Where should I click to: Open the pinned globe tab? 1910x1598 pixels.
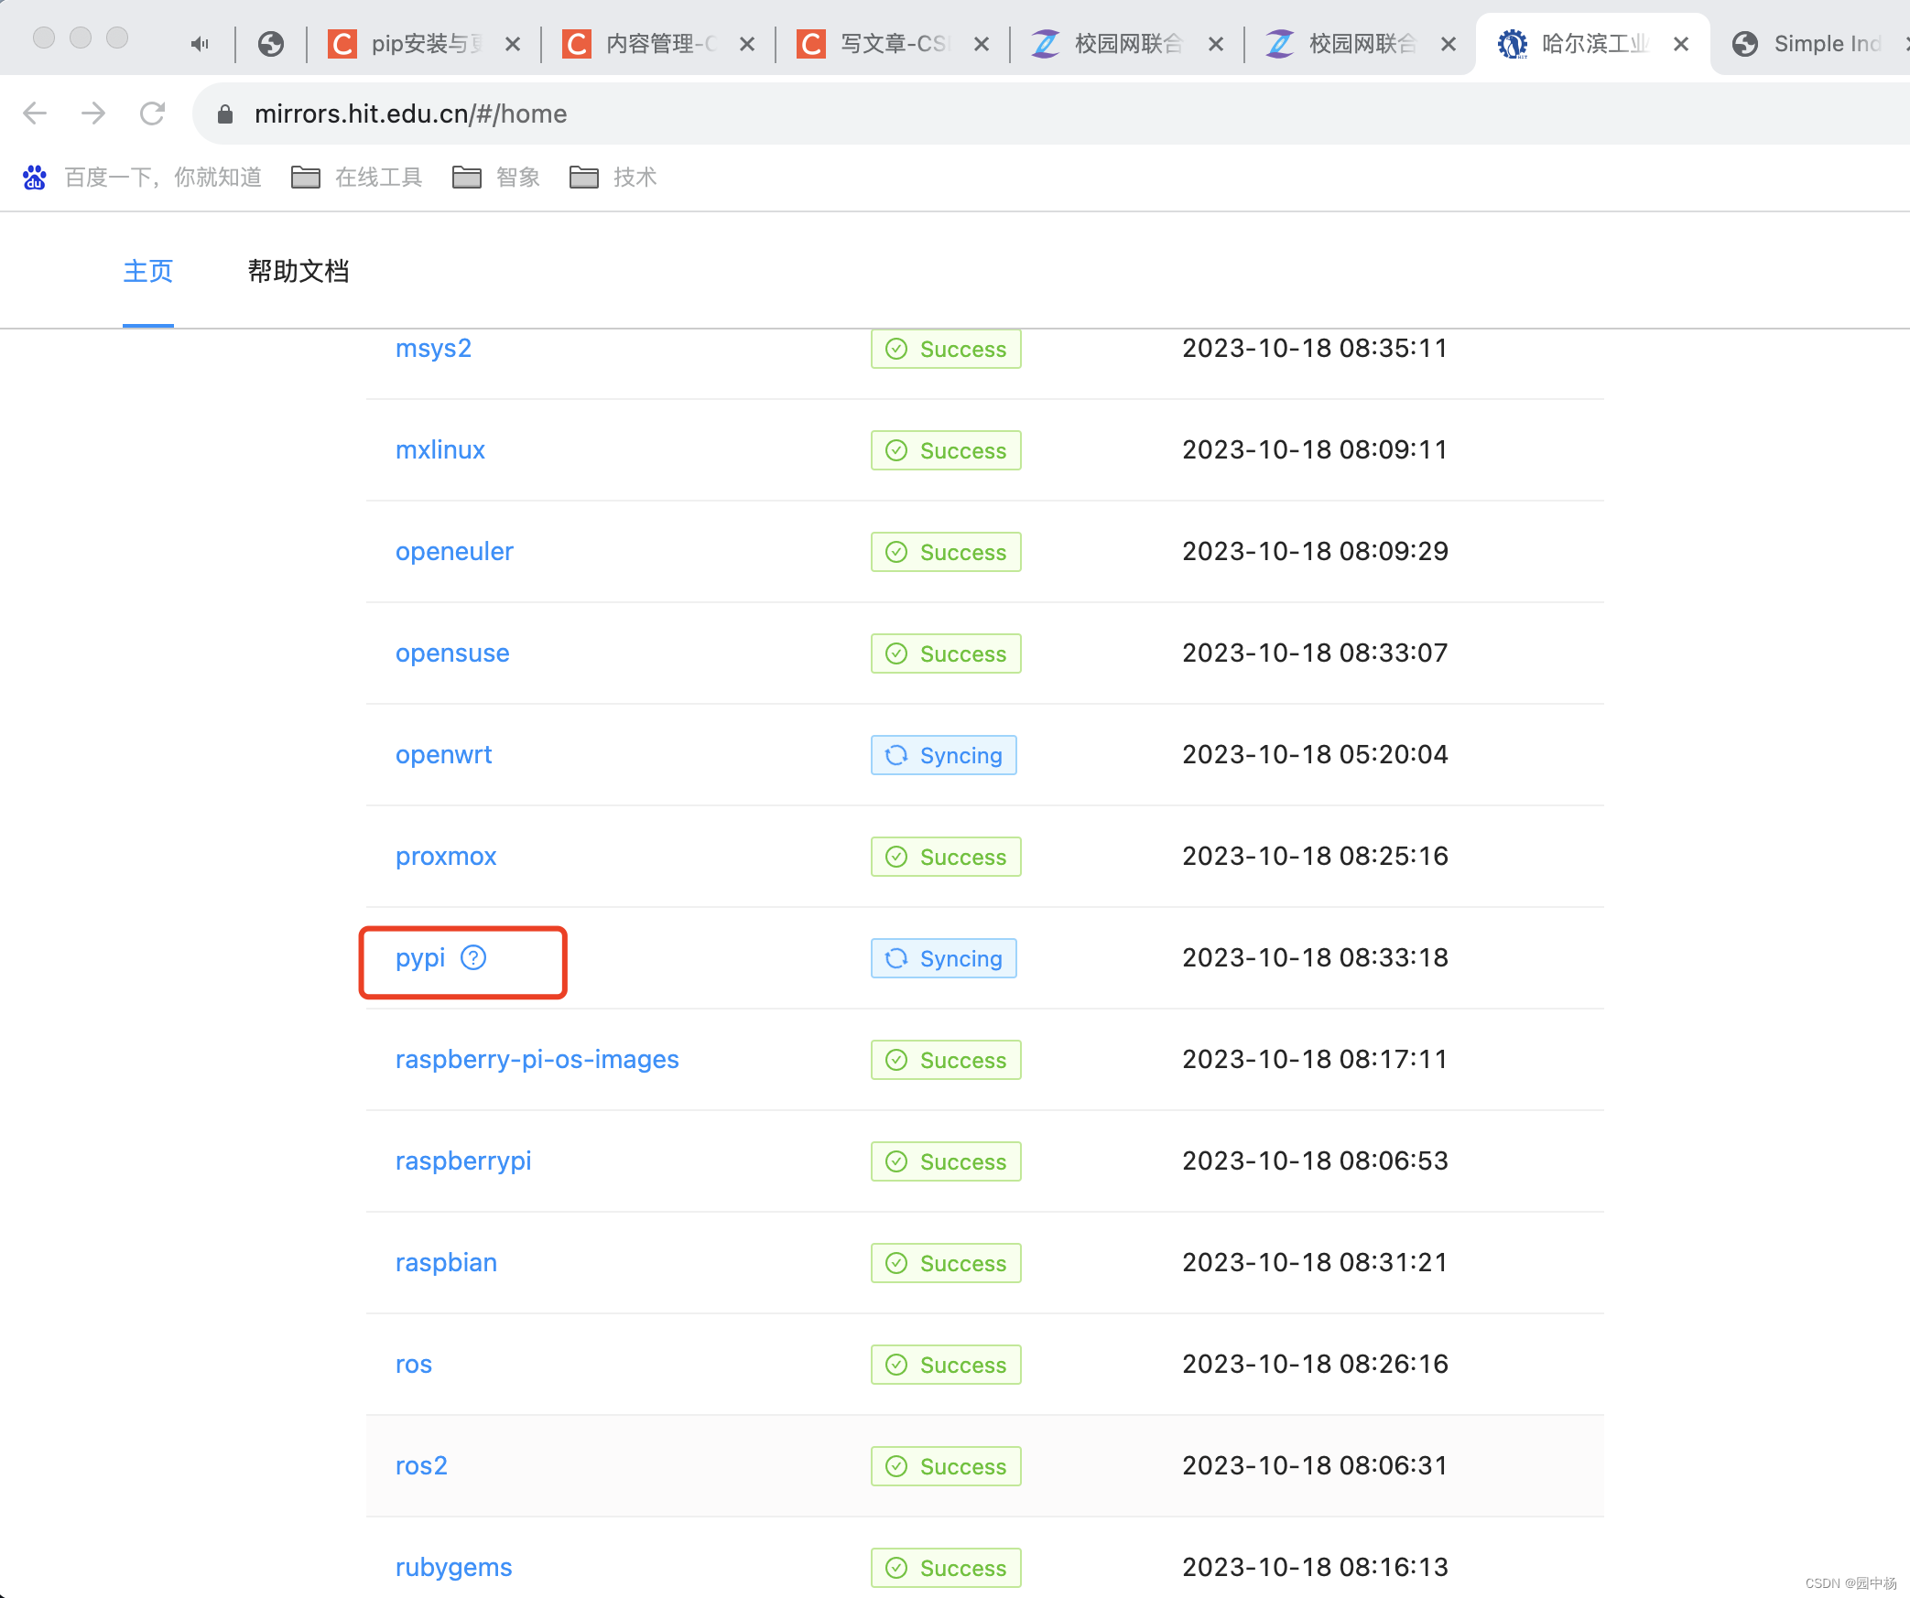(x=271, y=44)
